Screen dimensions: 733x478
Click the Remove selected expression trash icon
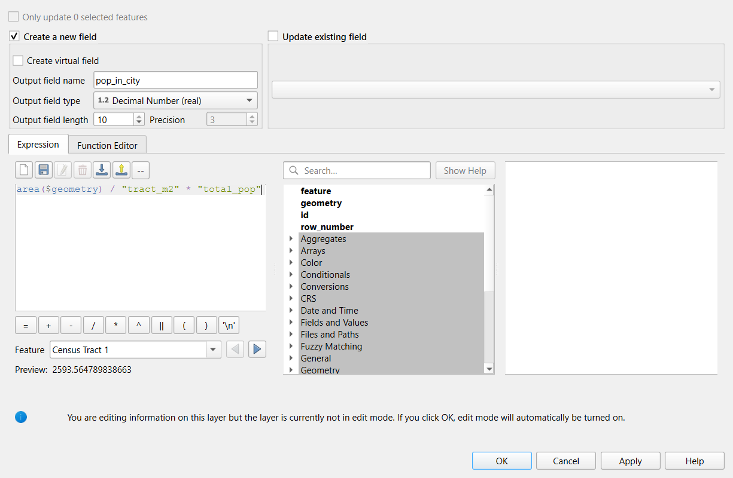coord(83,170)
